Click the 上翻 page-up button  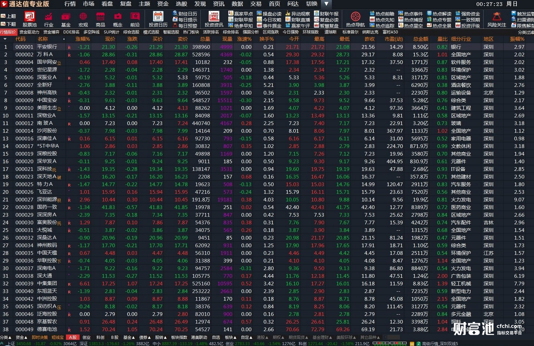point(9,16)
